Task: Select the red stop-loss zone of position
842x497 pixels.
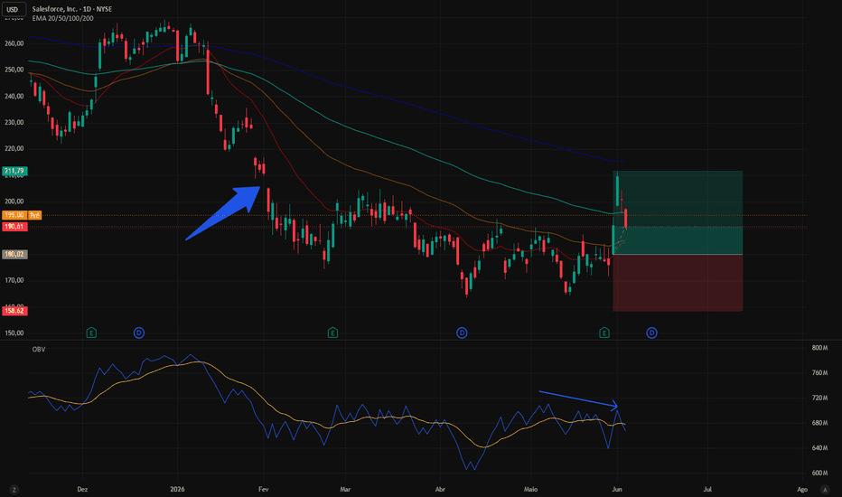Action: point(678,283)
